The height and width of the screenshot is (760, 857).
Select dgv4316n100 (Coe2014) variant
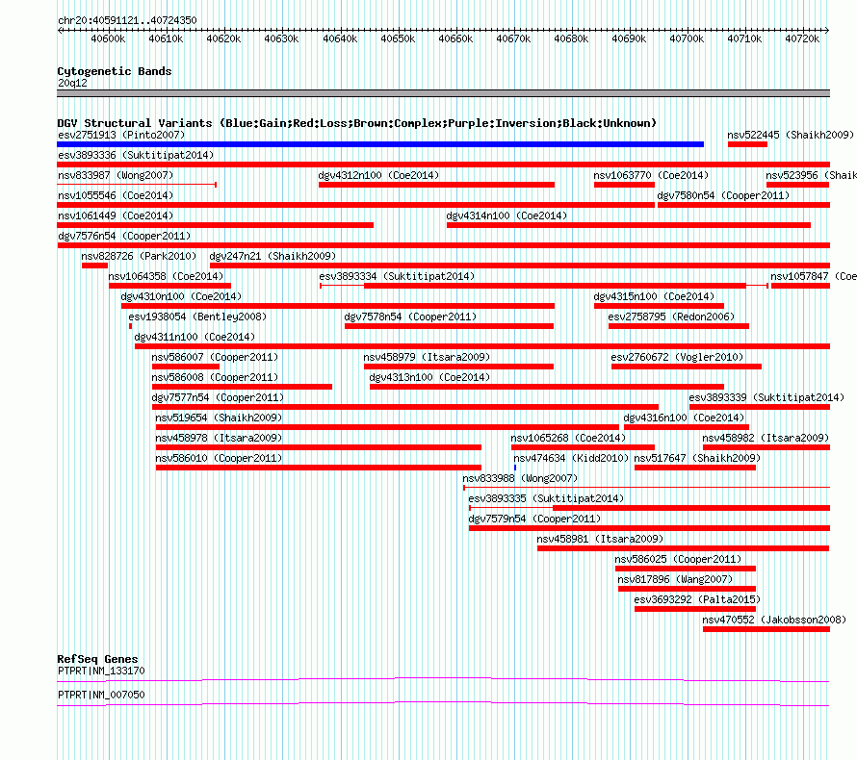(684, 418)
